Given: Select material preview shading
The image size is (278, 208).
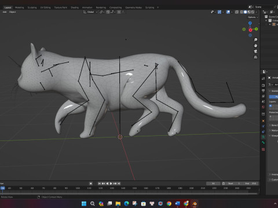Looking at the screenshot, I should point(249,12).
